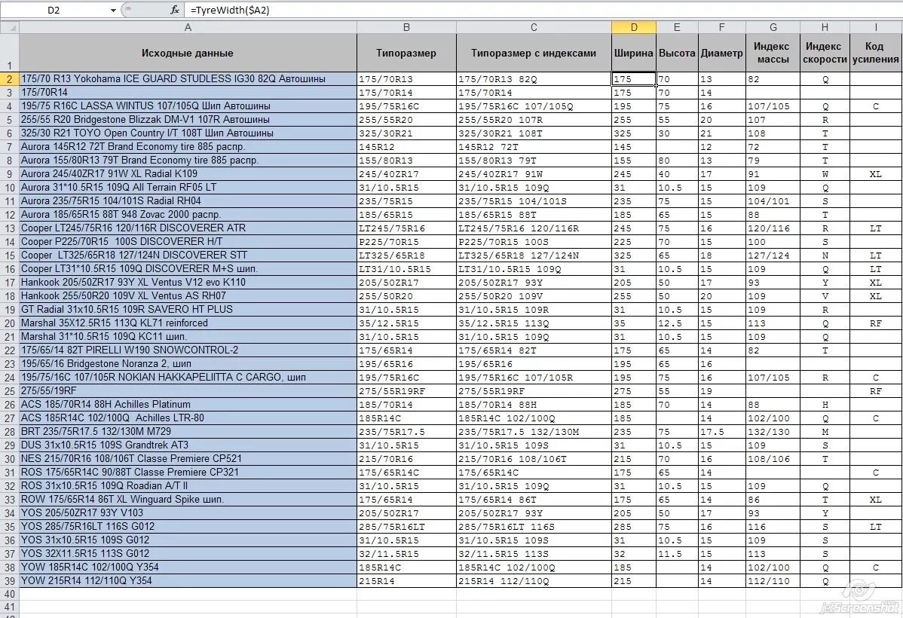
Task: Select column G header
Action: [x=773, y=27]
